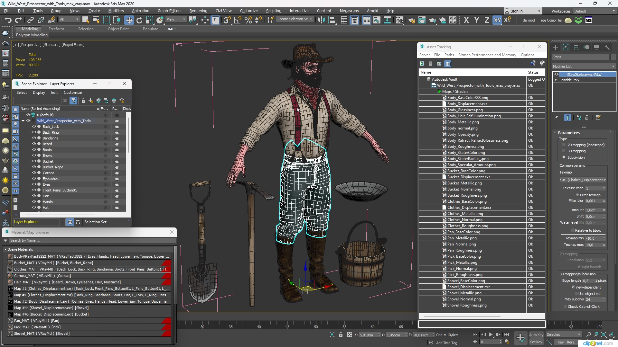This screenshot has width=618, height=347.
Task: Restrict to XY plane button
Action: point(497,20)
